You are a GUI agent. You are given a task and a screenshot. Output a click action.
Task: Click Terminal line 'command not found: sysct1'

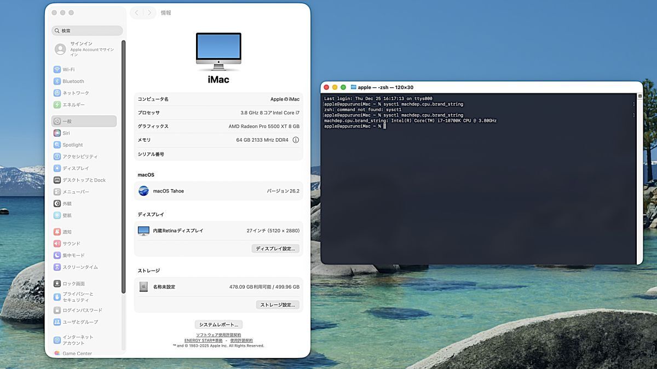pos(362,109)
